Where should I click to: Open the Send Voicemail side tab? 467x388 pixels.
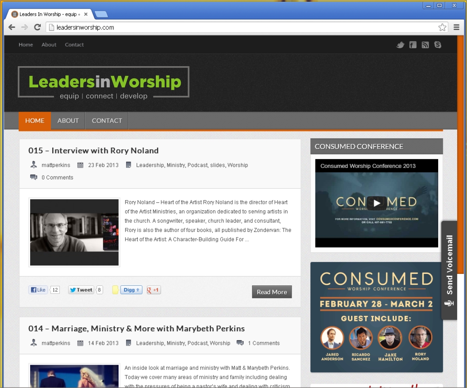click(x=449, y=270)
